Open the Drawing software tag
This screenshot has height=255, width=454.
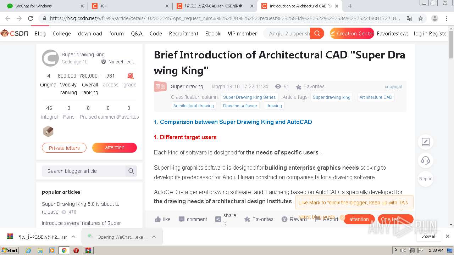[240, 106]
